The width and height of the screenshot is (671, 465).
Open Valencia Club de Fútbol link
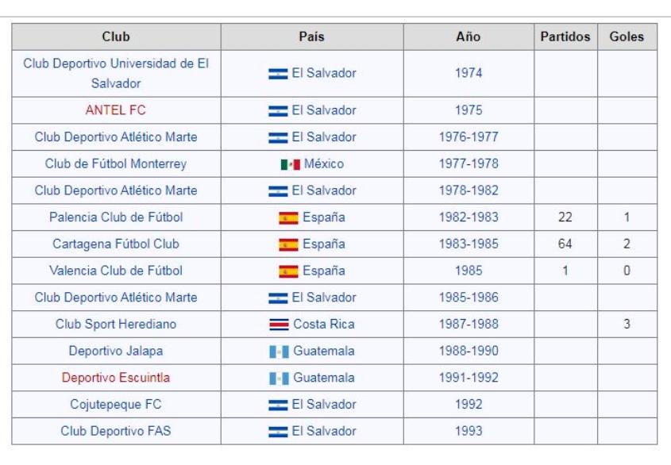coord(116,271)
